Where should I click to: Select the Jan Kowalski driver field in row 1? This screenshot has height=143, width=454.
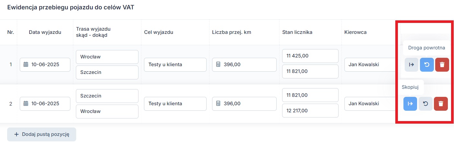coord(368,65)
